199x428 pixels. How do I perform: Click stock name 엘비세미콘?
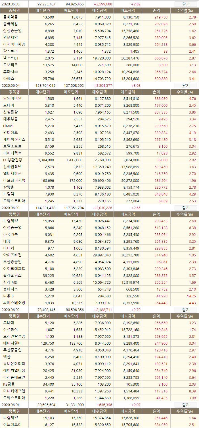12,174
